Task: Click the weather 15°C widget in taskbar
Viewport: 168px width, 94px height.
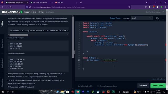Action: point(137,92)
